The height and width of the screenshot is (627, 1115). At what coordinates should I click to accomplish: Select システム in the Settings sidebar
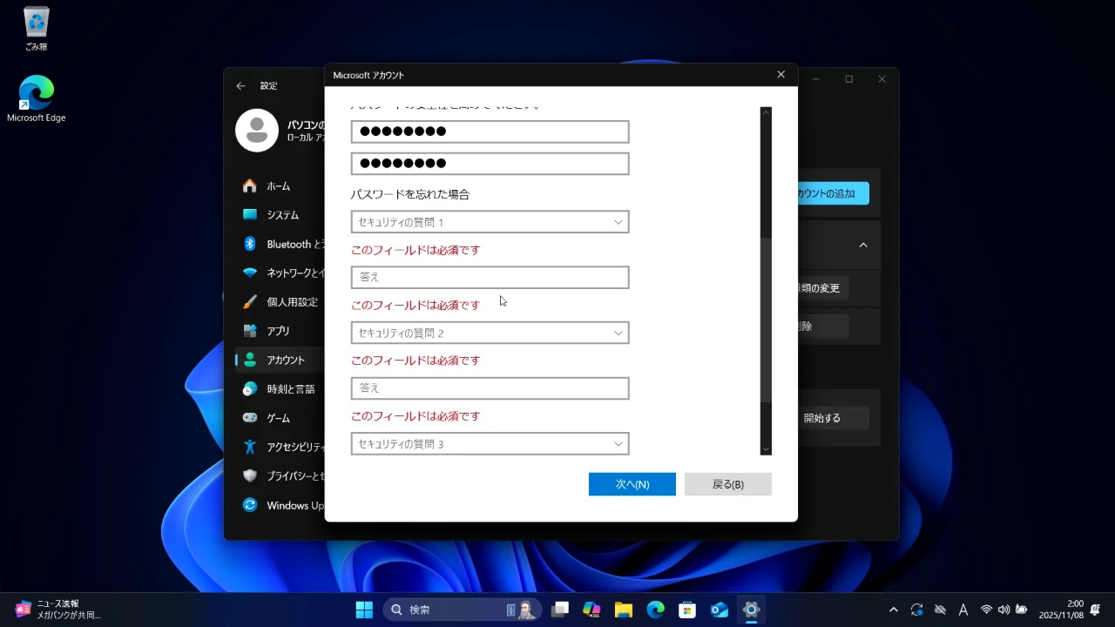click(282, 215)
